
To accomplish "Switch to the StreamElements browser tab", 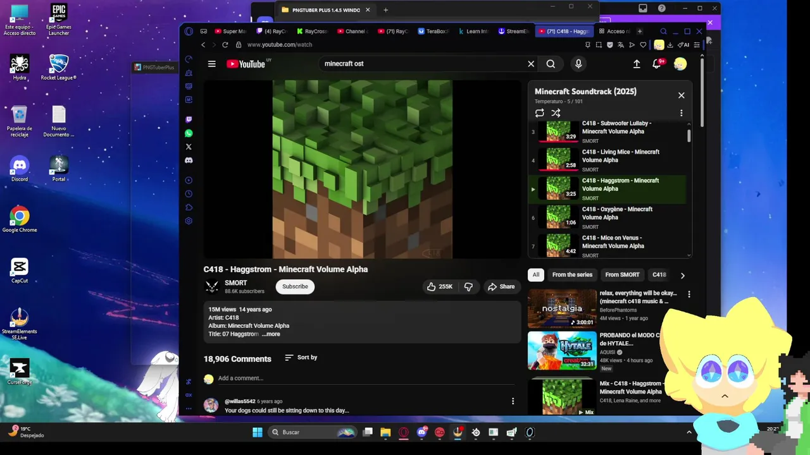I will click(514, 31).
